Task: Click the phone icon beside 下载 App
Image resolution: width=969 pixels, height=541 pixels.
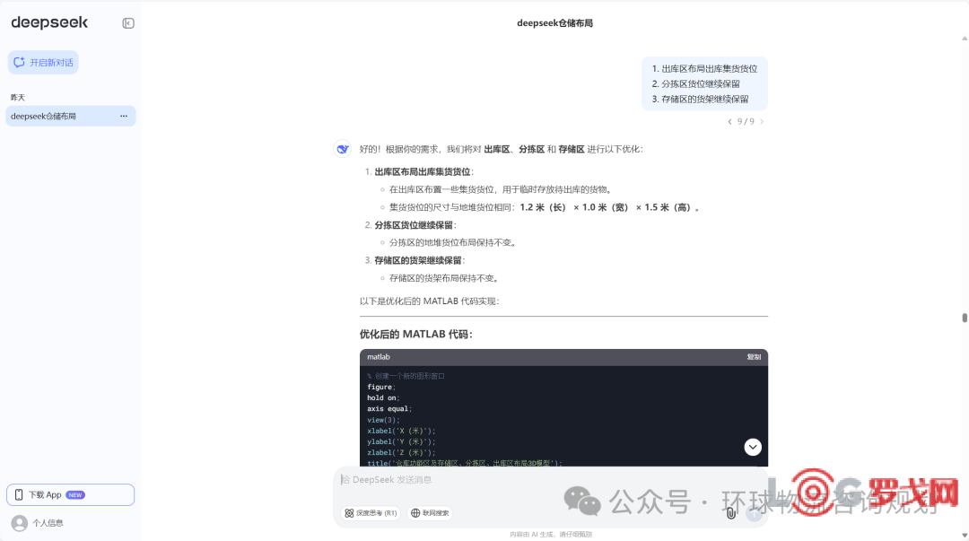Action: click(19, 494)
